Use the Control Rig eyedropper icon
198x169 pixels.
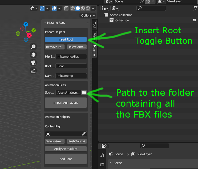[84, 134]
